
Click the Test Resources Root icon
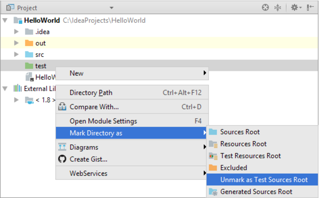(213, 156)
